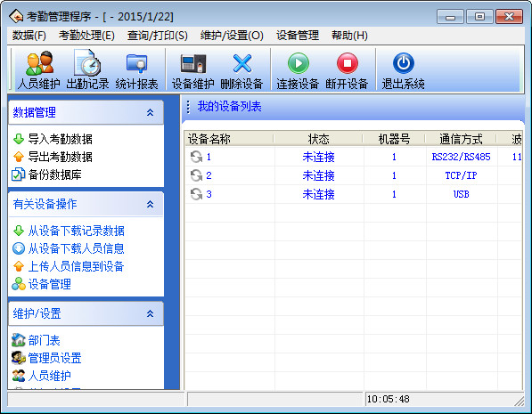The image size is (532, 414).
Task: Select the 10:05:48 time in status bar
Action: [x=389, y=399]
